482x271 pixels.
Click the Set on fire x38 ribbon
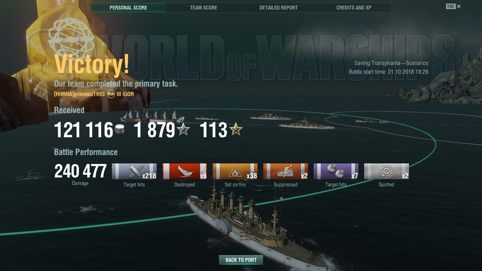tap(235, 171)
